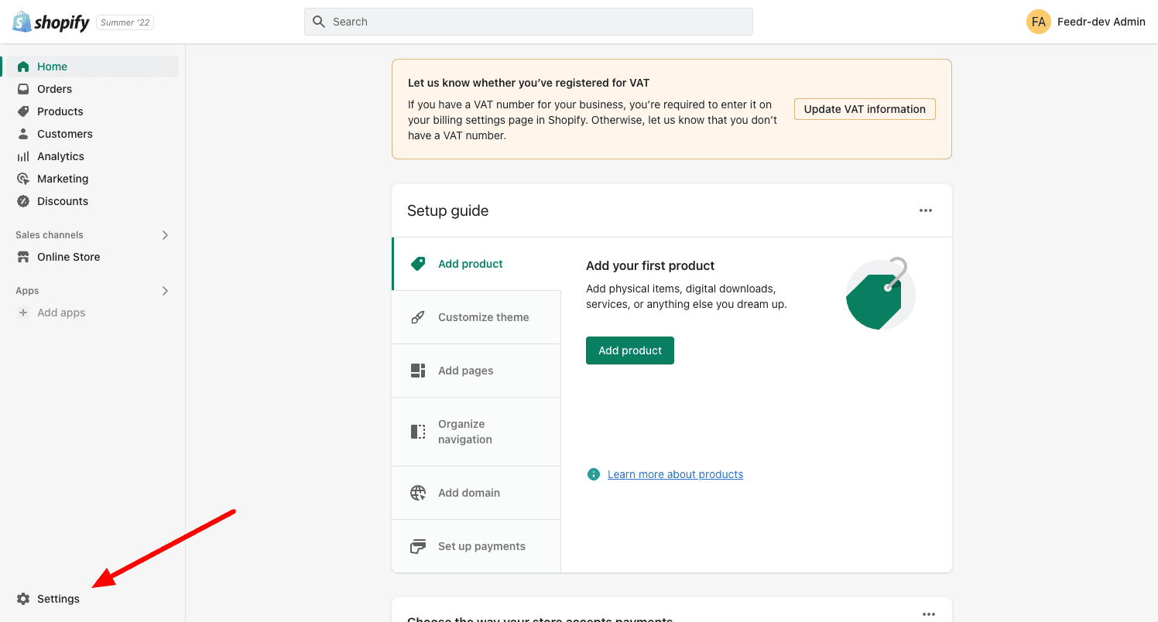Click the Customers person icon
This screenshot has width=1158, height=622.
click(x=23, y=134)
